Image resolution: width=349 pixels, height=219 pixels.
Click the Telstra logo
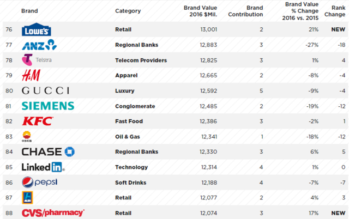pos(37,60)
